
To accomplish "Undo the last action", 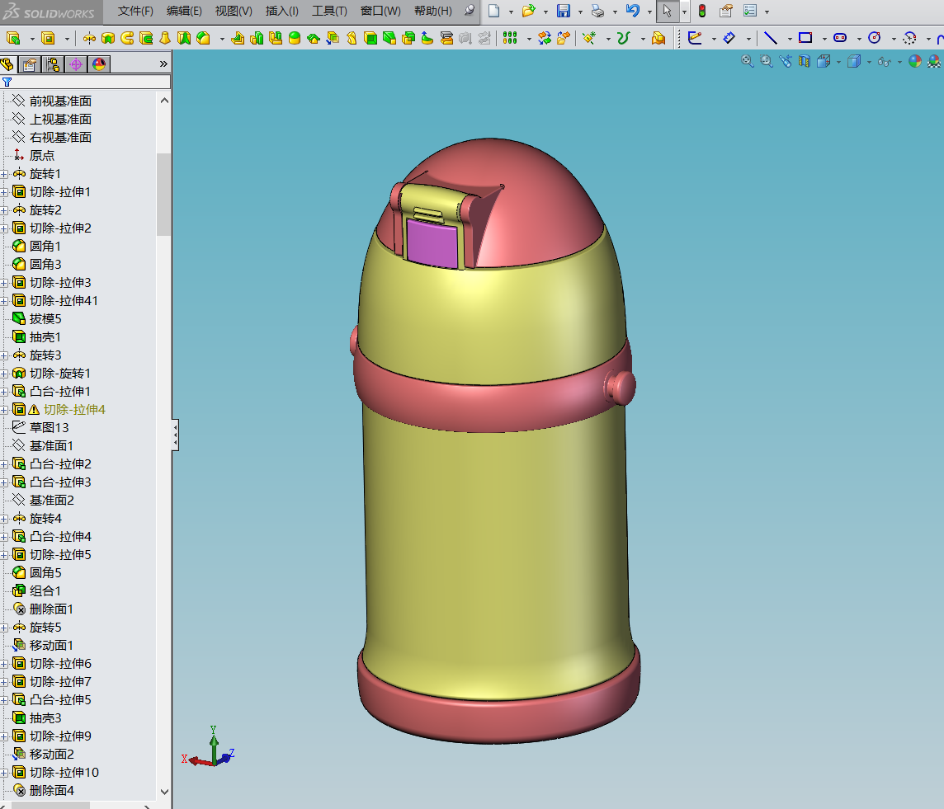I will [632, 11].
